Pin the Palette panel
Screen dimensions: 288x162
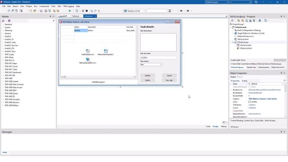(x=50, y=16)
